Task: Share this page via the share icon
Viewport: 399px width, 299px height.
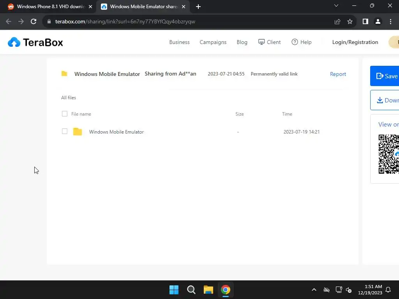Action: tap(337, 22)
